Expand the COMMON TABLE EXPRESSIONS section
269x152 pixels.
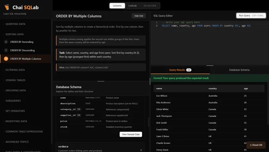coord(24,131)
